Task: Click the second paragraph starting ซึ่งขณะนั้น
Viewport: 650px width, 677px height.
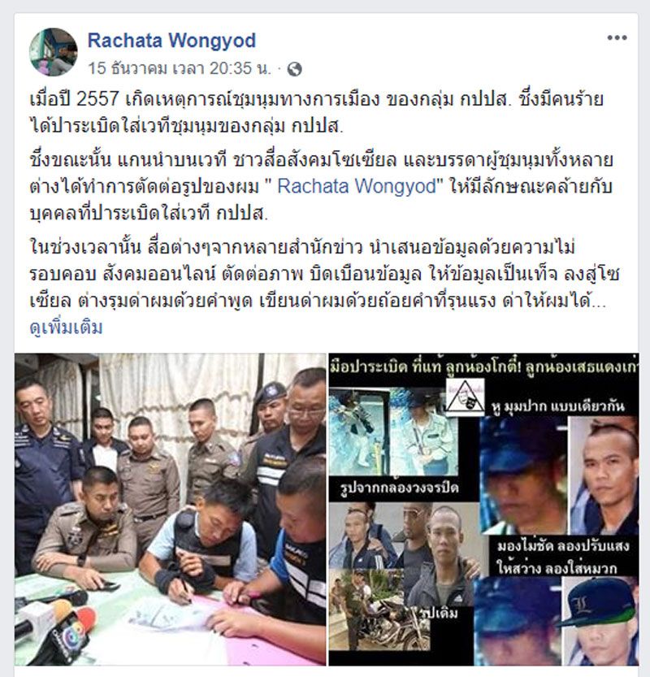Action: coord(321,187)
